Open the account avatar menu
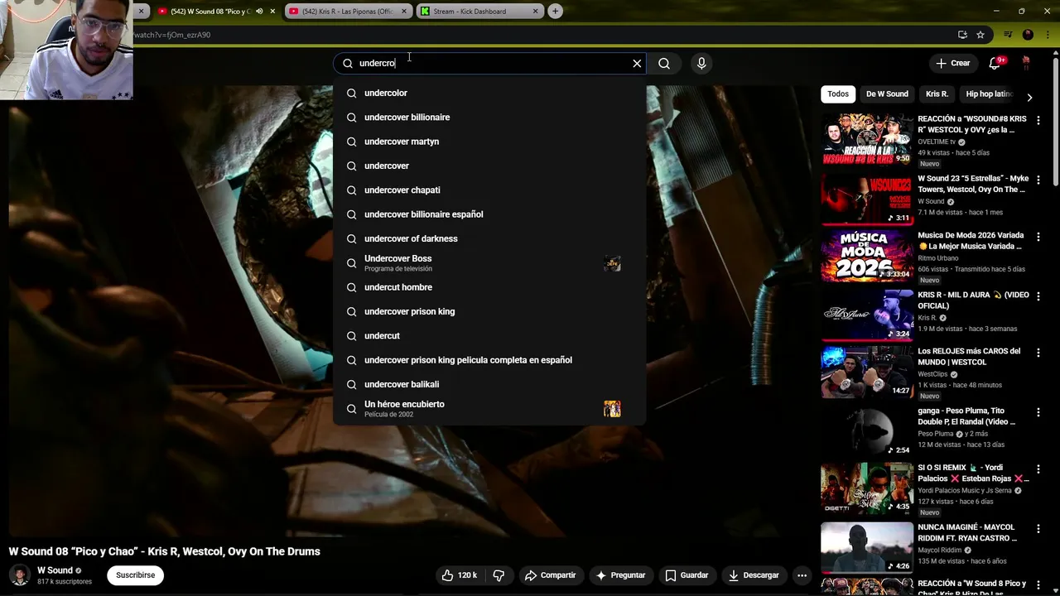The image size is (1060, 596). click(x=1026, y=63)
